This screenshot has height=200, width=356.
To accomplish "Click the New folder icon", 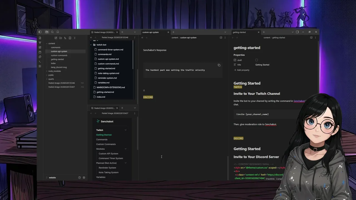I will click(x=60, y=38).
